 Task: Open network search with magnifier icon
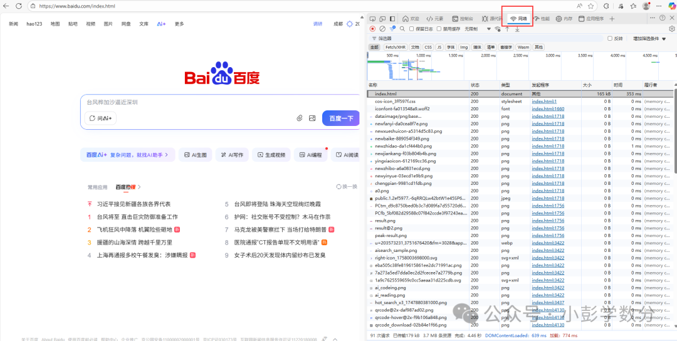click(402, 29)
